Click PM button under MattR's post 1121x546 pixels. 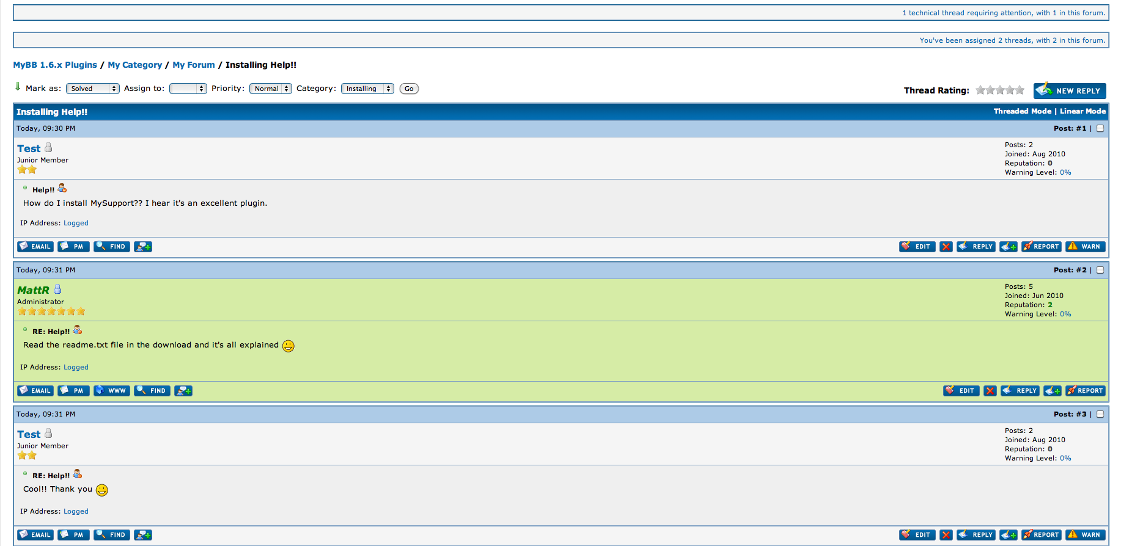(x=73, y=391)
